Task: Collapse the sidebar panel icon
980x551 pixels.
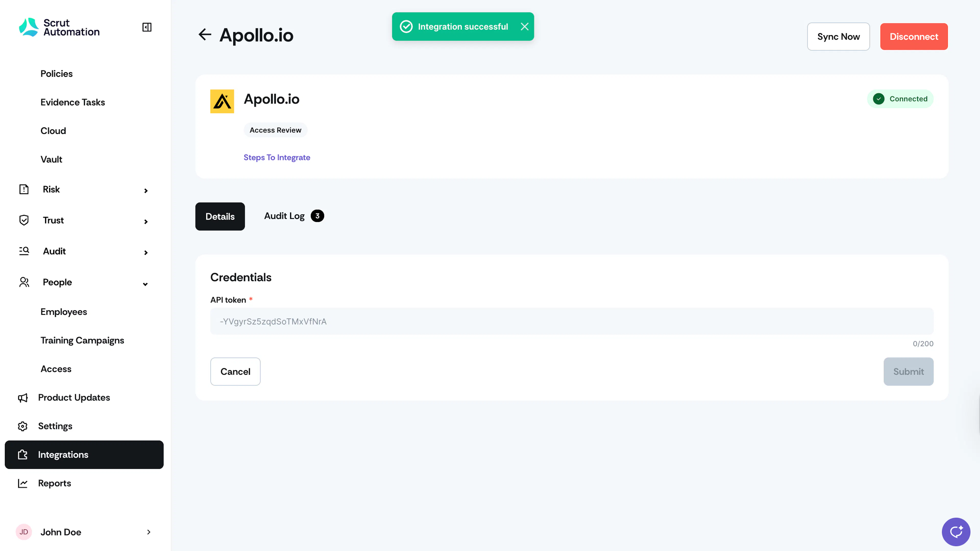Action: click(x=147, y=27)
